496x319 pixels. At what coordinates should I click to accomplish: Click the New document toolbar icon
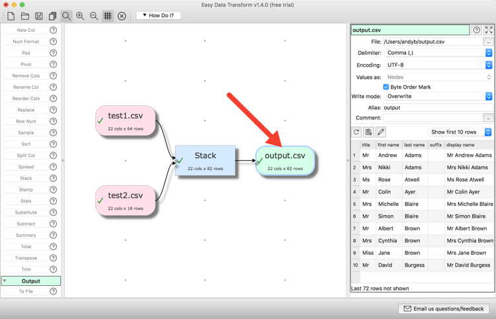click(11, 16)
